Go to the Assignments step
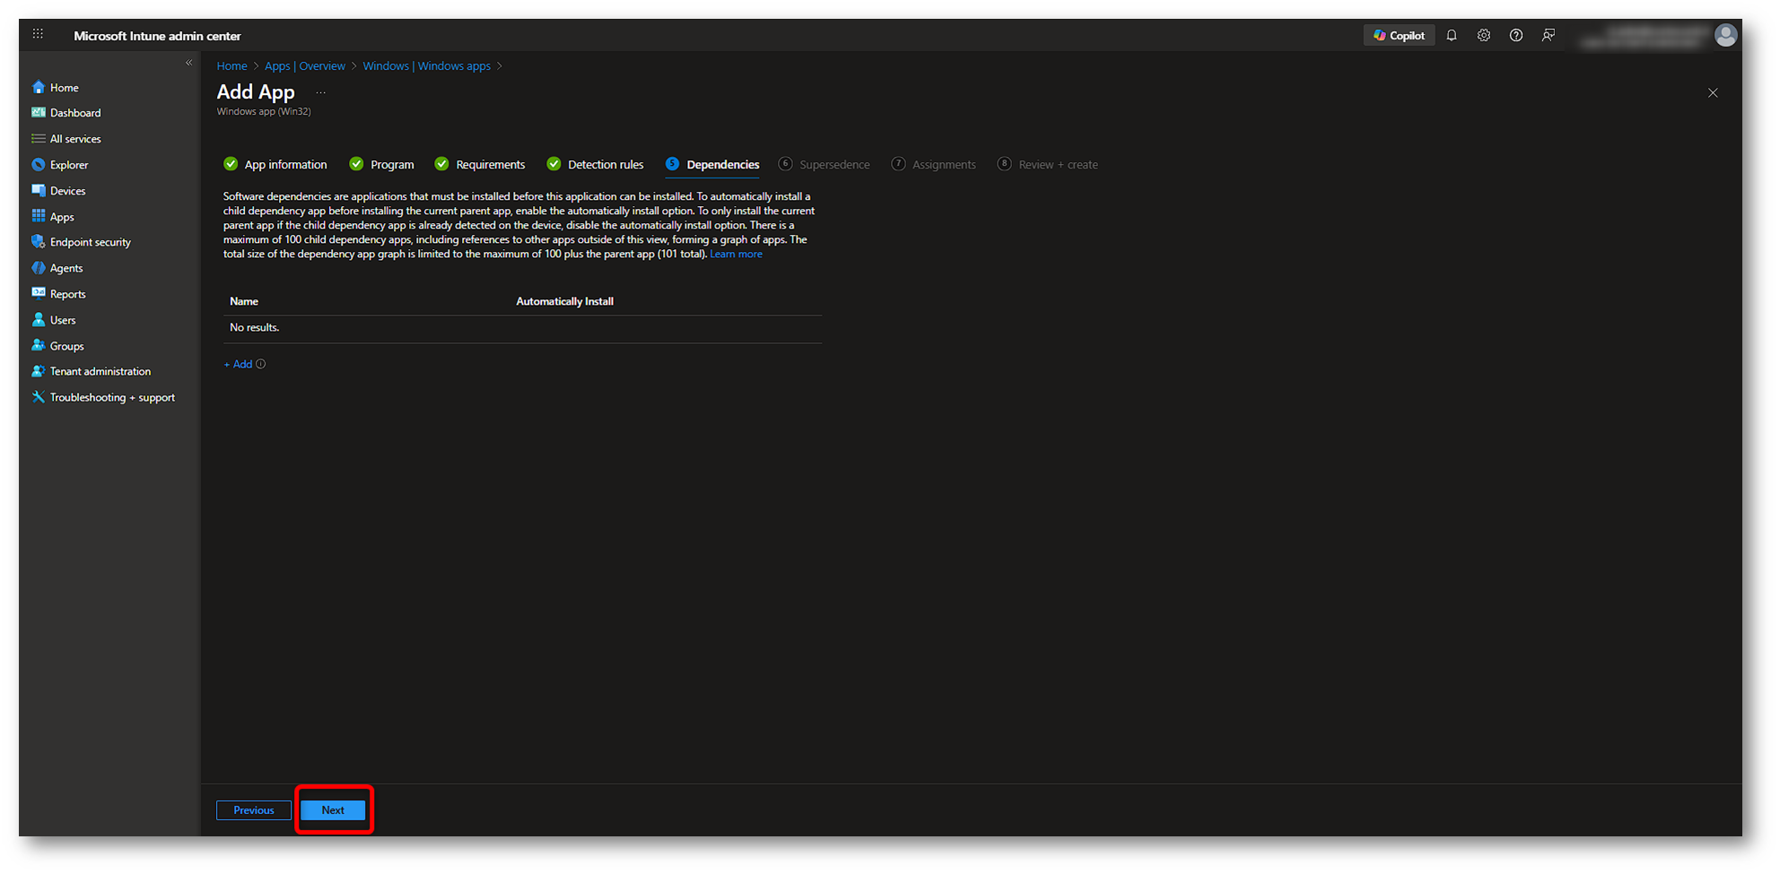Screen dimensions: 1780x874 pyautogui.click(x=934, y=164)
